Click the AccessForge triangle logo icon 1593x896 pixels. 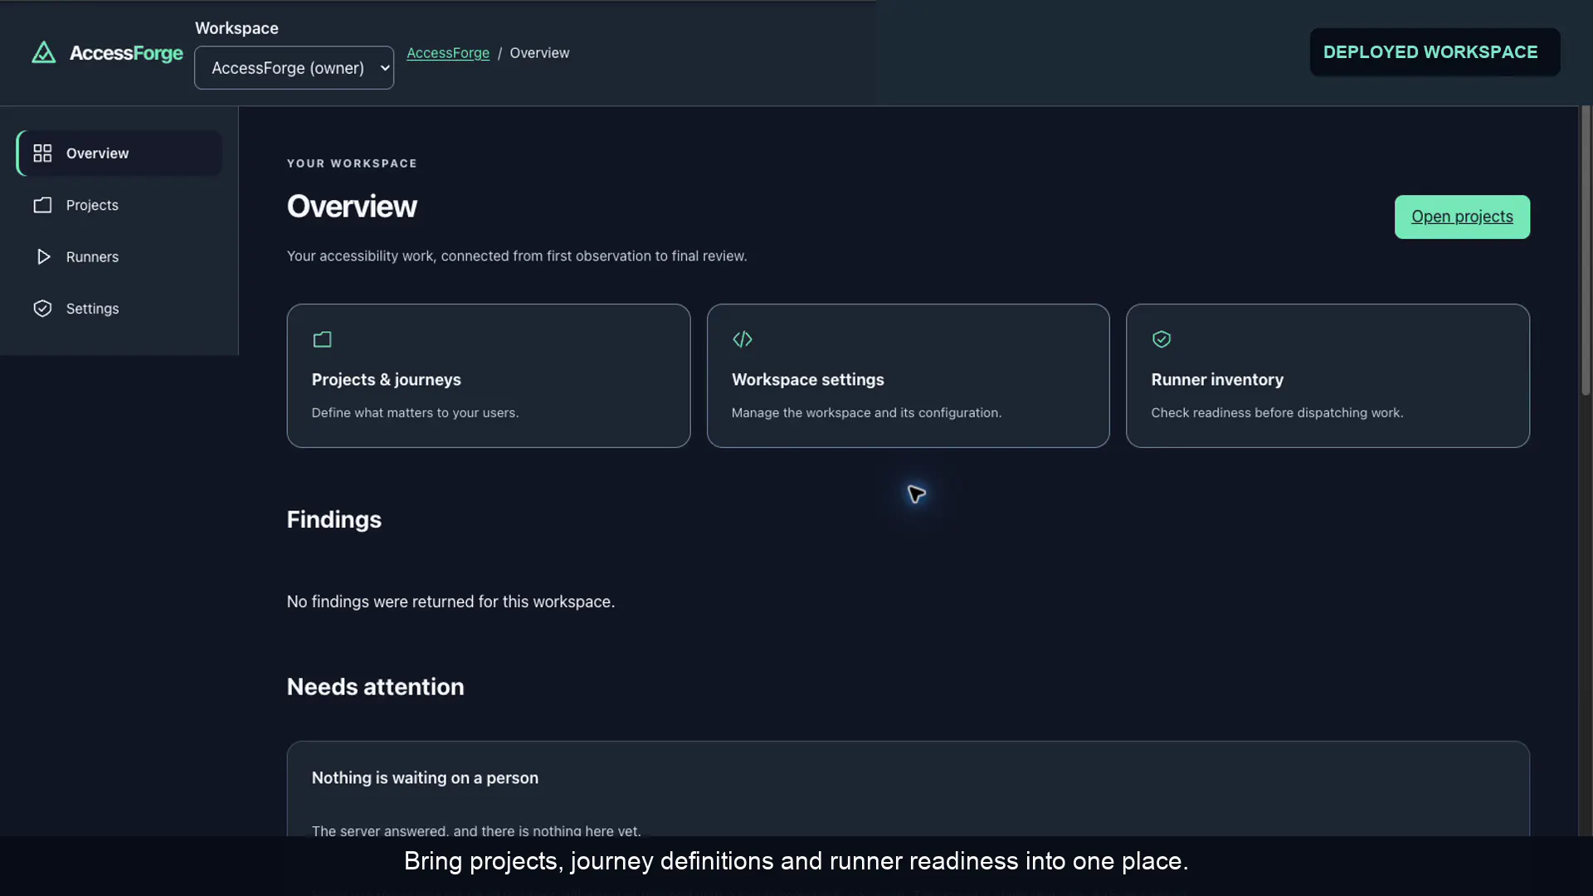point(44,53)
